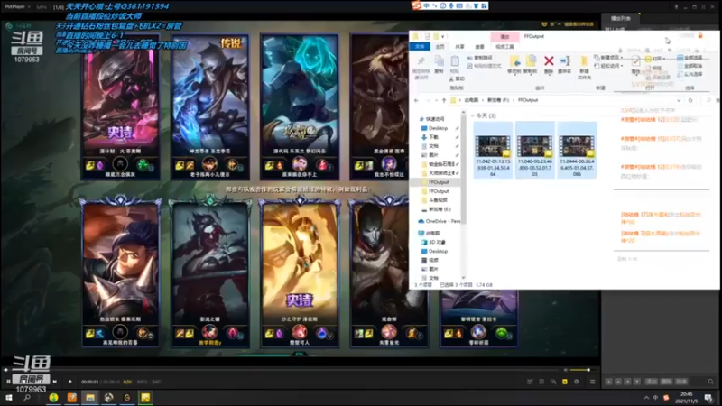Select Quick access in navigation pane

point(432,119)
